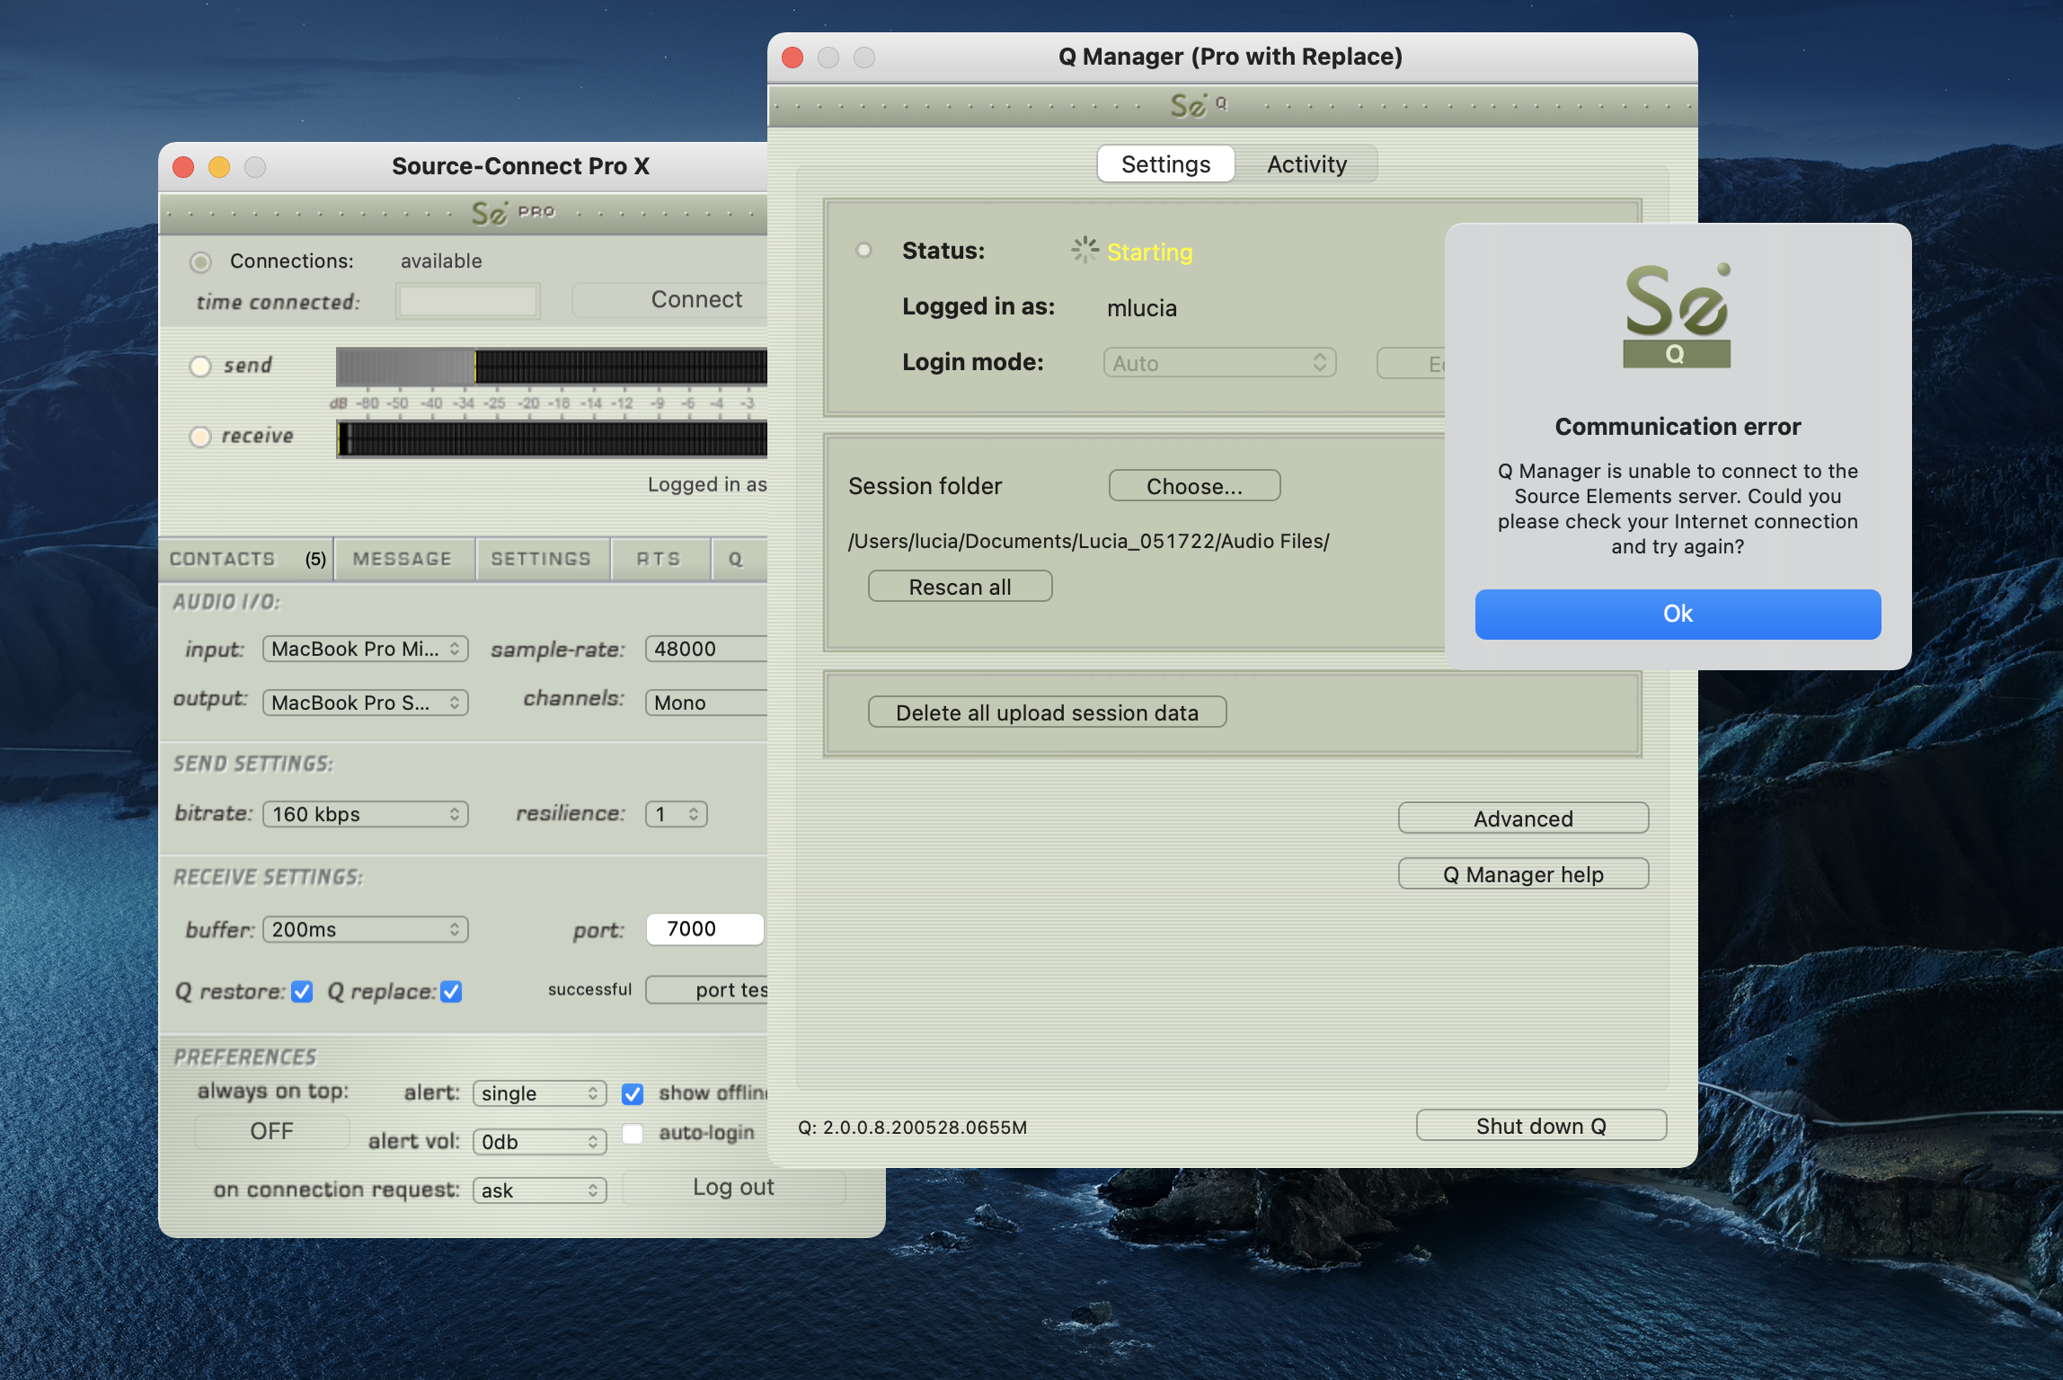This screenshot has height=1380, width=2063.
Task: Click the receive indicator light
Action: (200, 437)
